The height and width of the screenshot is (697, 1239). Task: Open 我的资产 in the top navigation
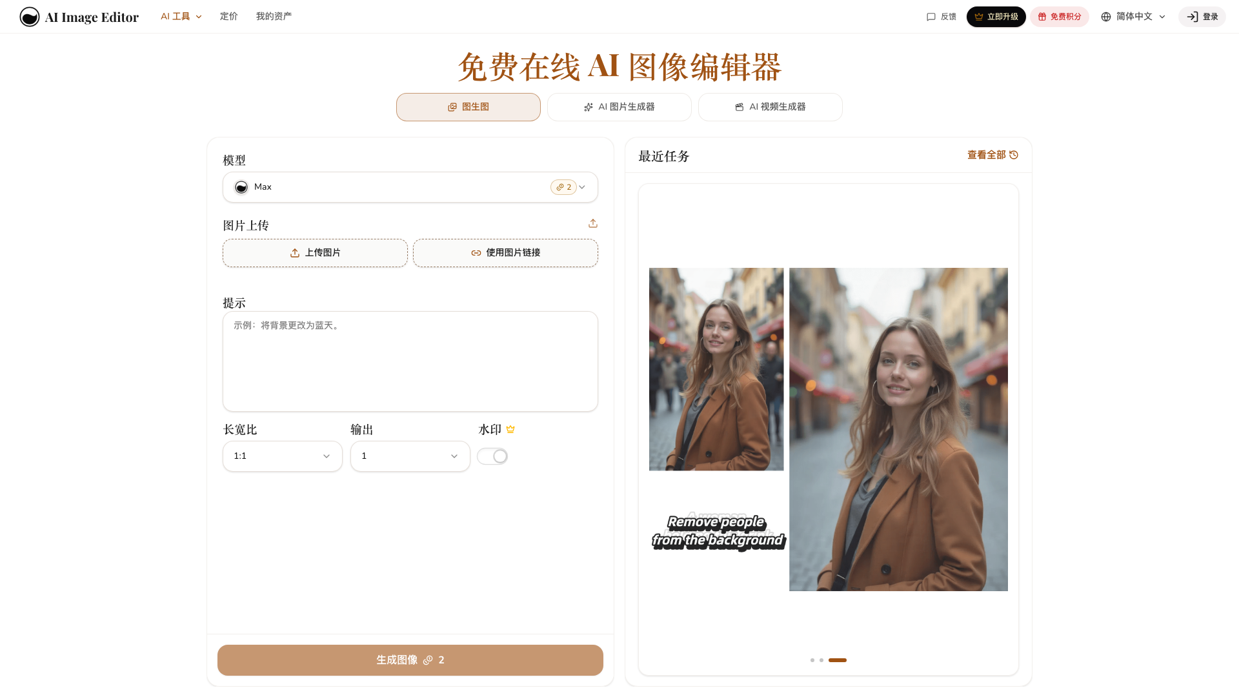[x=274, y=17]
